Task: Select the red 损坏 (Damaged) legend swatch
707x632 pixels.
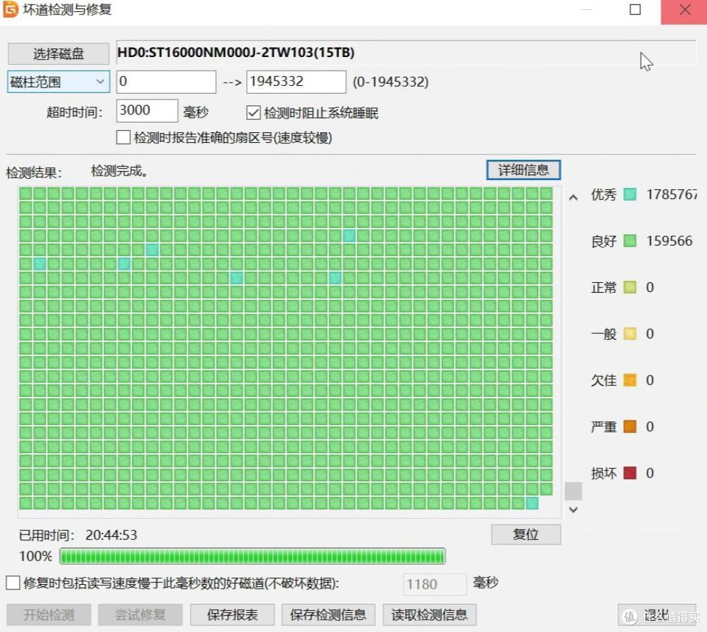Action: click(x=629, y=473)
